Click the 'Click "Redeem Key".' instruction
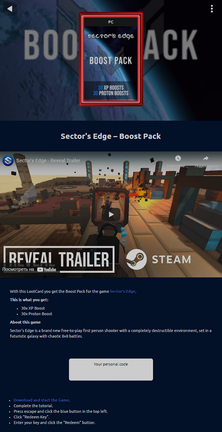 coord(32,417)
